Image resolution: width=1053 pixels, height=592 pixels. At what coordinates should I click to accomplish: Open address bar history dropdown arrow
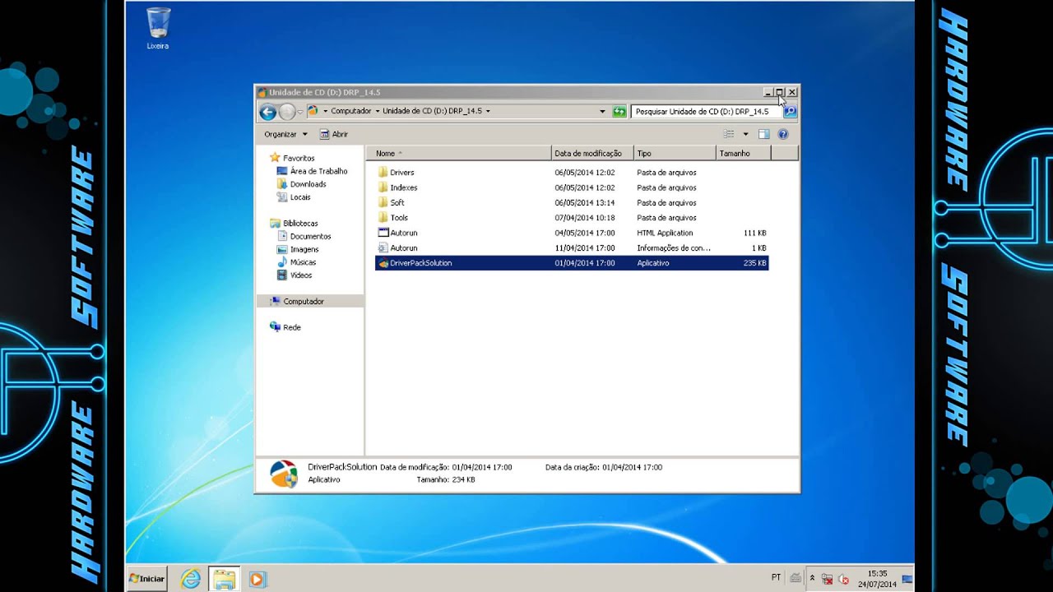[x=603, y=111]
